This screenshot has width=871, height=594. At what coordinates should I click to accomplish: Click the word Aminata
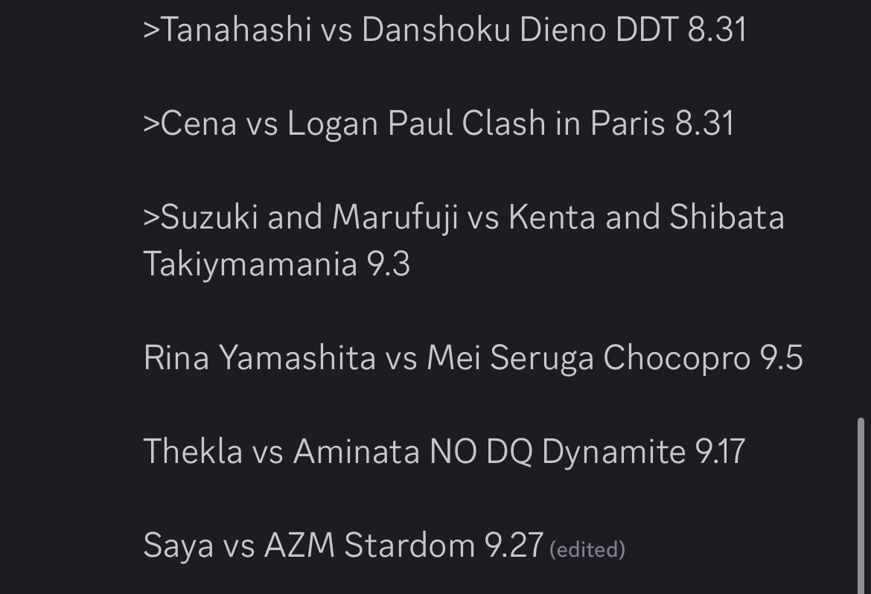click(x=356, y=452)
